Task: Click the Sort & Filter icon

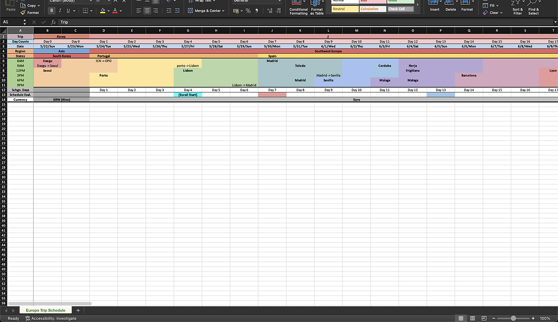Action: pos(517,8)
